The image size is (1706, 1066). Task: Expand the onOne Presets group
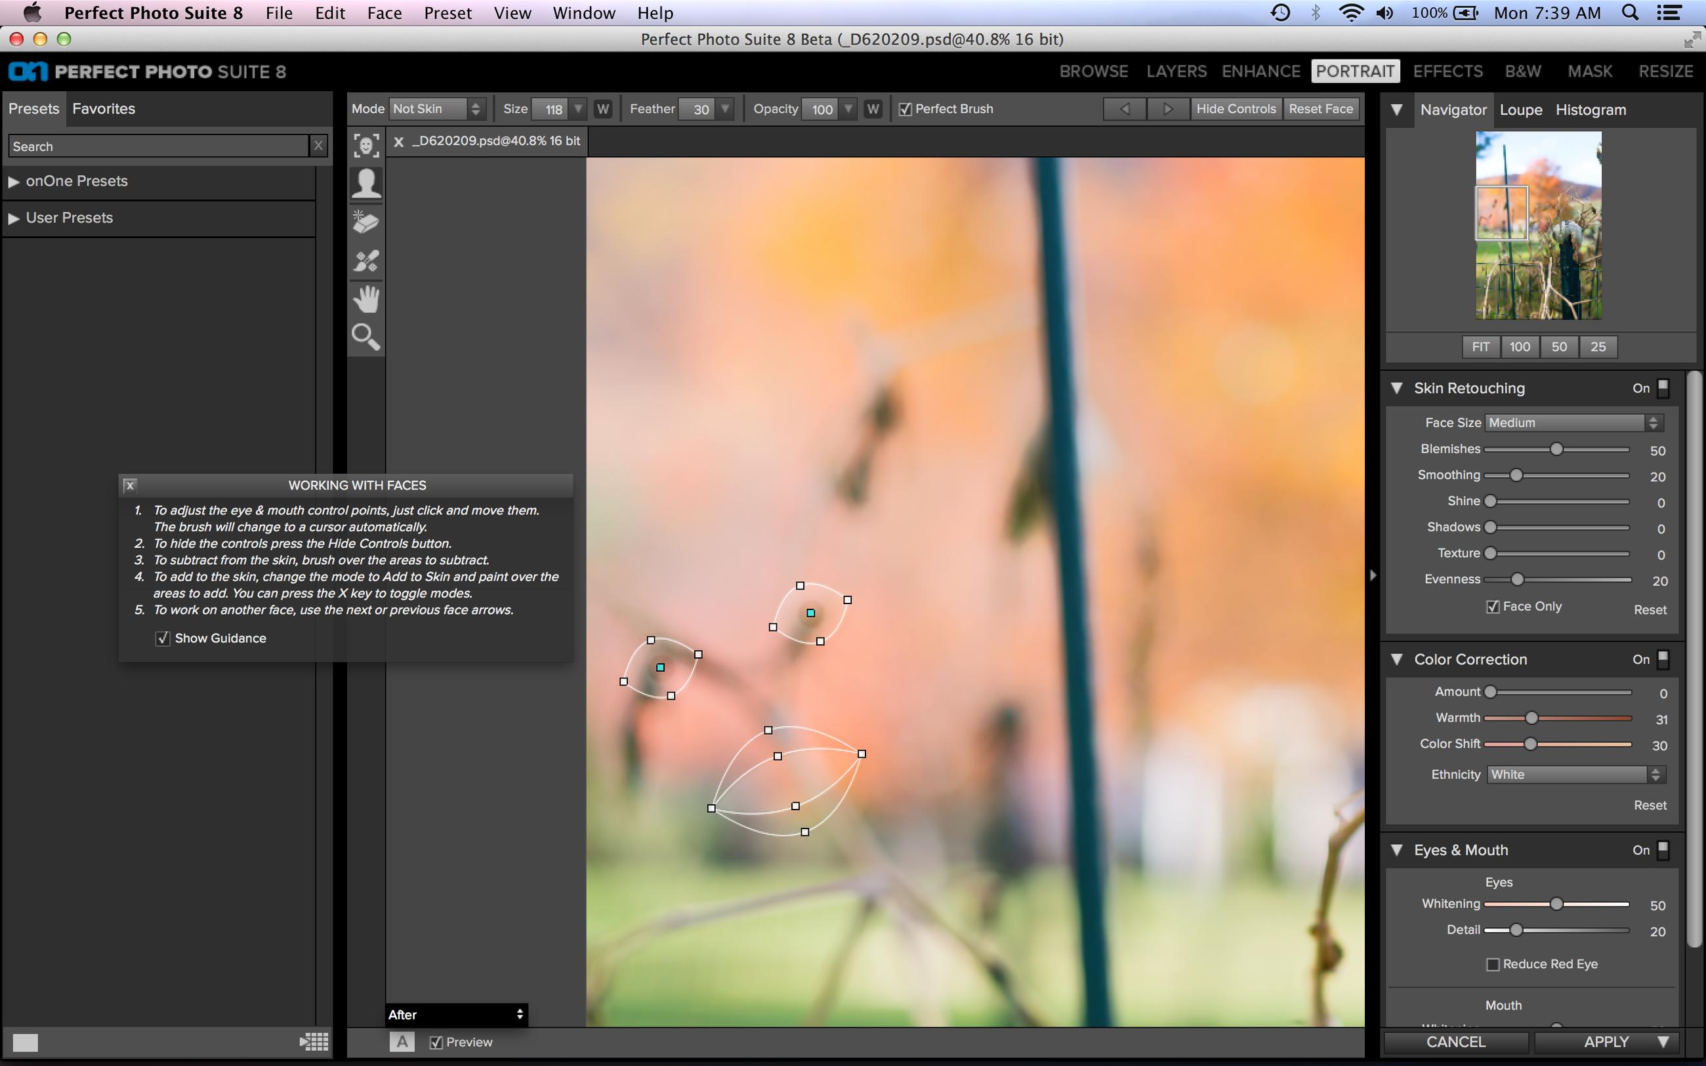[x=14, y=181]
